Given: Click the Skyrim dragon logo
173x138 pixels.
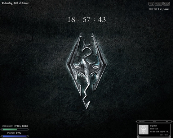Looking at the screenshot, I should [87, 70].
